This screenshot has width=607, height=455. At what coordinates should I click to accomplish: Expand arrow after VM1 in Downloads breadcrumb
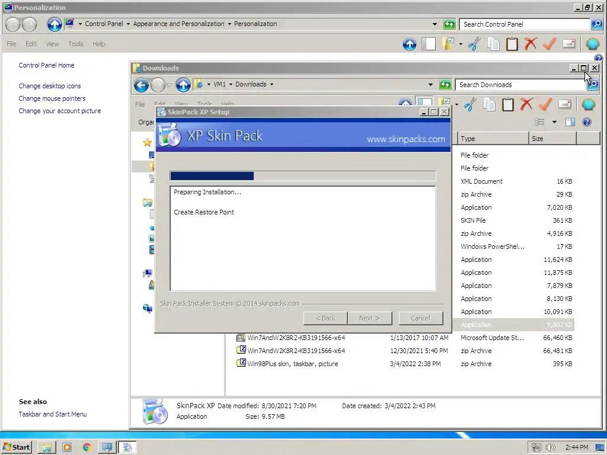(231, 84)
